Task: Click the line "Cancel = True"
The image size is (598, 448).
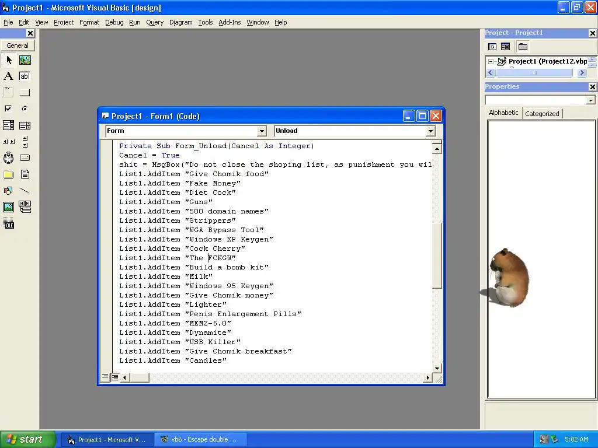Action: pos(149,155)
